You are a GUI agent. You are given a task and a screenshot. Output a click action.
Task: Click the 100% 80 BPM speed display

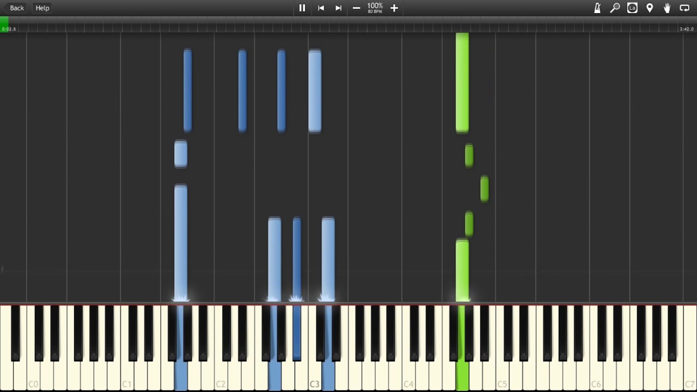pyautogui.click(x=375, y=8)
